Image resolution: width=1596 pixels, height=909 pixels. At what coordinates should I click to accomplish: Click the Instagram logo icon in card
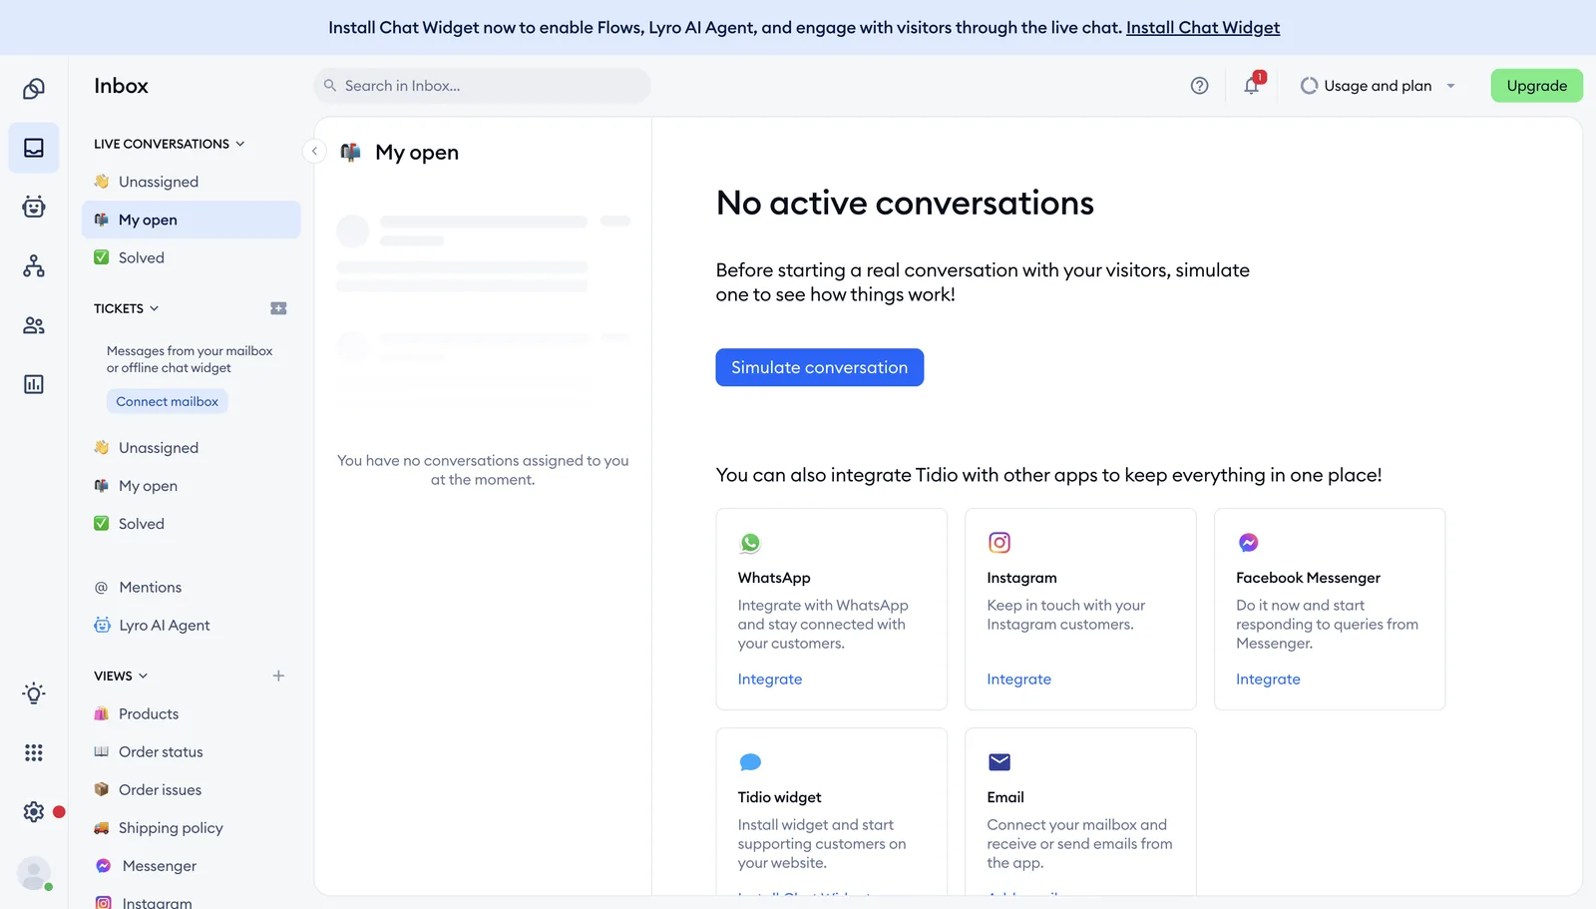point(999,543)
